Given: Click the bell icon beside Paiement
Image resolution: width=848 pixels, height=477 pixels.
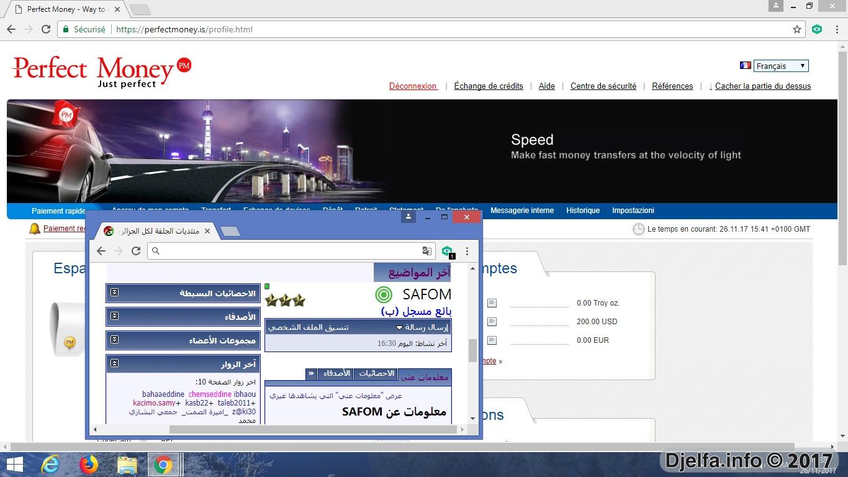Looking at the screenshot, I should tap(35, 229).
